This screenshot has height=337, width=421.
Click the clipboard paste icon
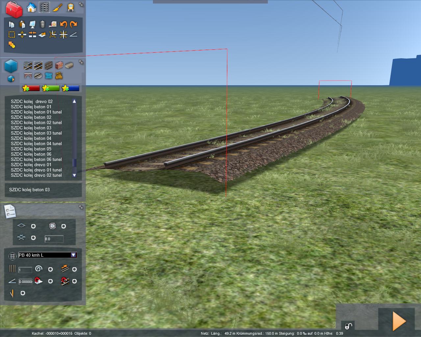pos(22,24)
